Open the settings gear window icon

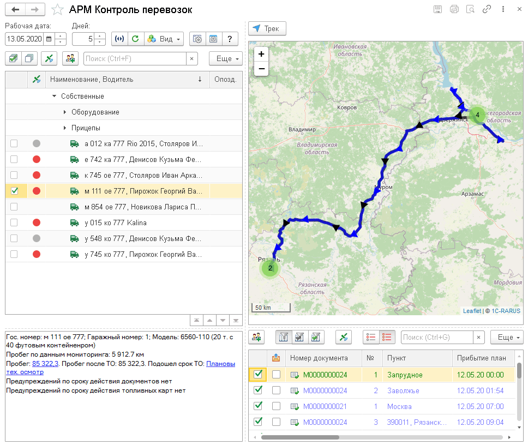[x=197, y=39]
